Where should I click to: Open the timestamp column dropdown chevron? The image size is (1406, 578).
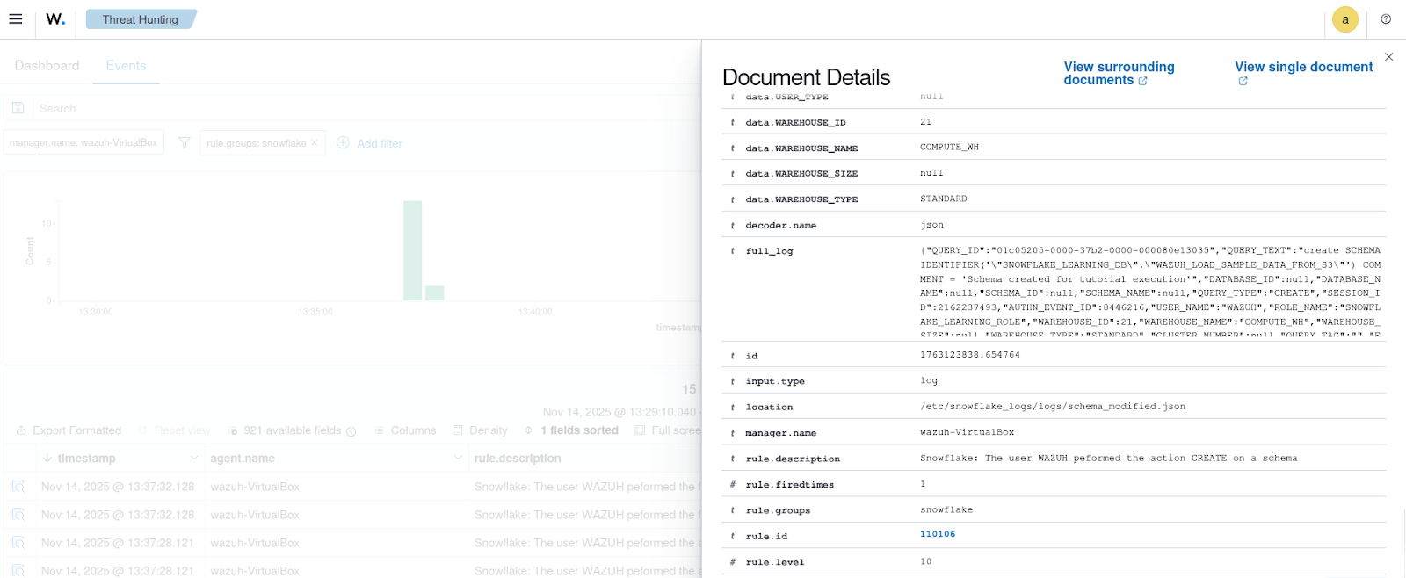[x=194, y=458]
